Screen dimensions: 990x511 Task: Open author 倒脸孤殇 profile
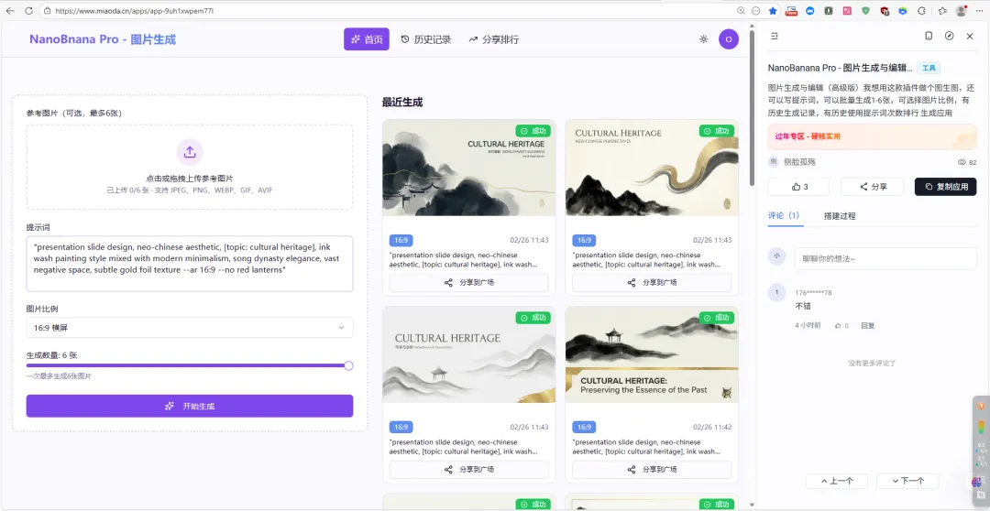pyautogui.click(x=799, y=162)
